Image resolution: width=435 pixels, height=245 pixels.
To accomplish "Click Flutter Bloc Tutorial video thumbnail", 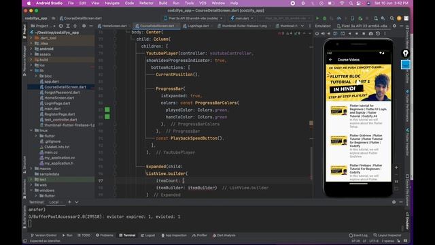I will (x=358, y=83).
